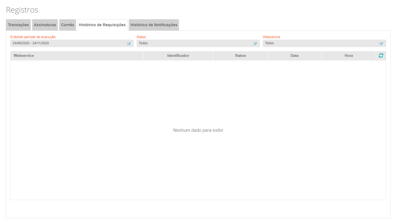
Task: Sort by the Status column header
Action: point(240,56)
